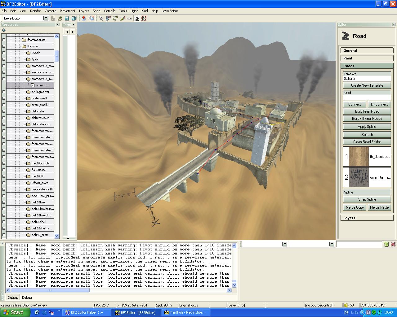This screenshot has width=397, height=317.
Task: Click the Tweaker right arrow button
Action: click(73, 31)
